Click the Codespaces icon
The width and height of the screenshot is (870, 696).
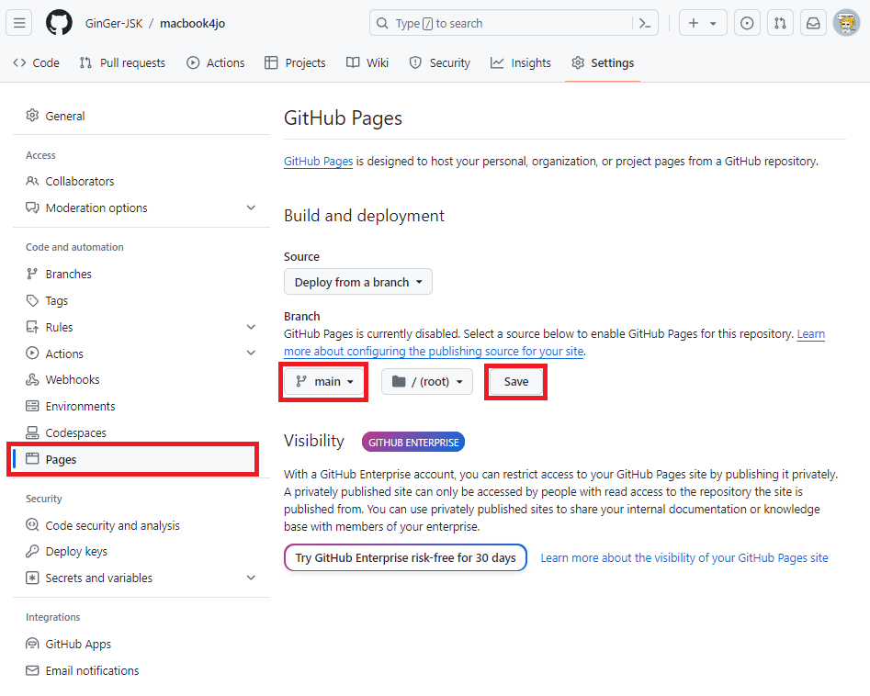(x=32, y=432)
